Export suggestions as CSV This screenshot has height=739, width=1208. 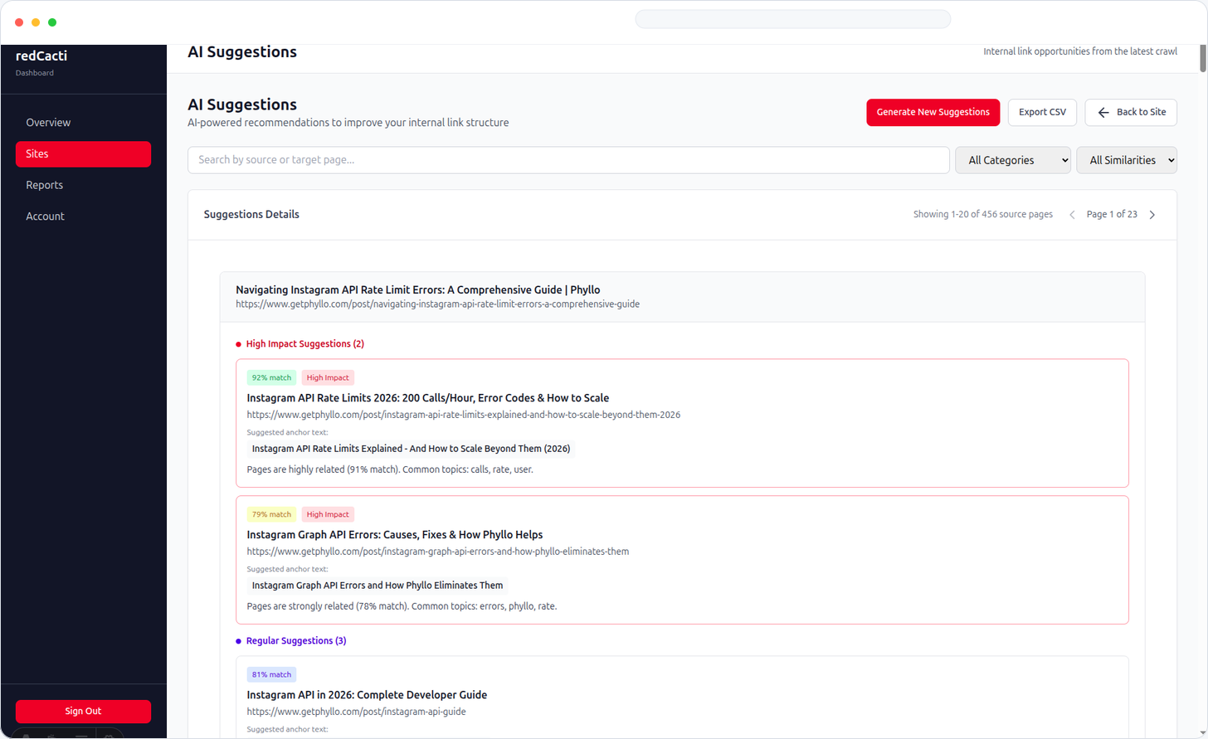coord(1042,112)
